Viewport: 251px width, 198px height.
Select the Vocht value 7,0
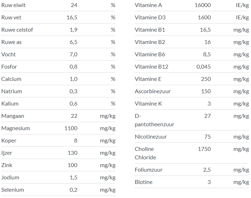pos(73,55)
